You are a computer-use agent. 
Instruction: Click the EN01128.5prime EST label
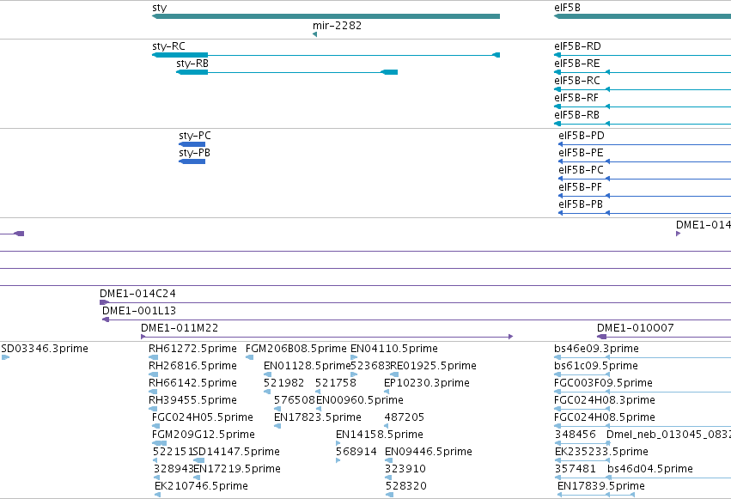click(307, 366)
